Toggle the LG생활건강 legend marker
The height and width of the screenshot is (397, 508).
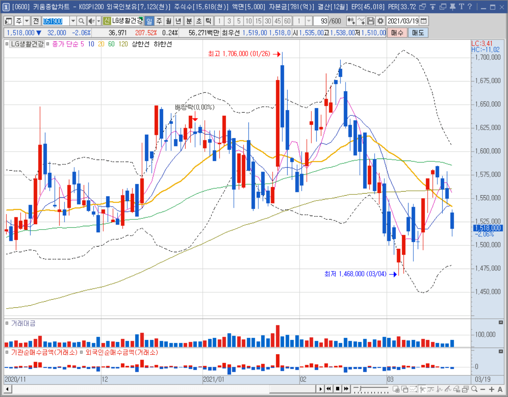point(7,44)
